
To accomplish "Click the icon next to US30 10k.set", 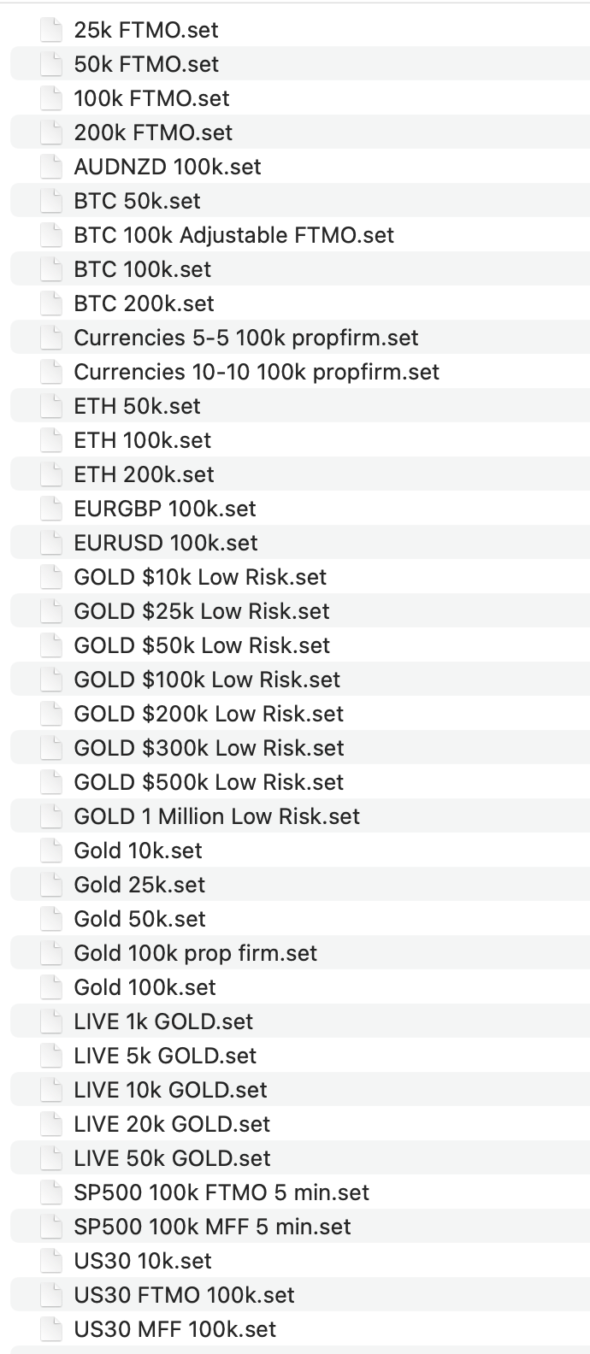I will pyautogui.click(x=52, y=1261).
